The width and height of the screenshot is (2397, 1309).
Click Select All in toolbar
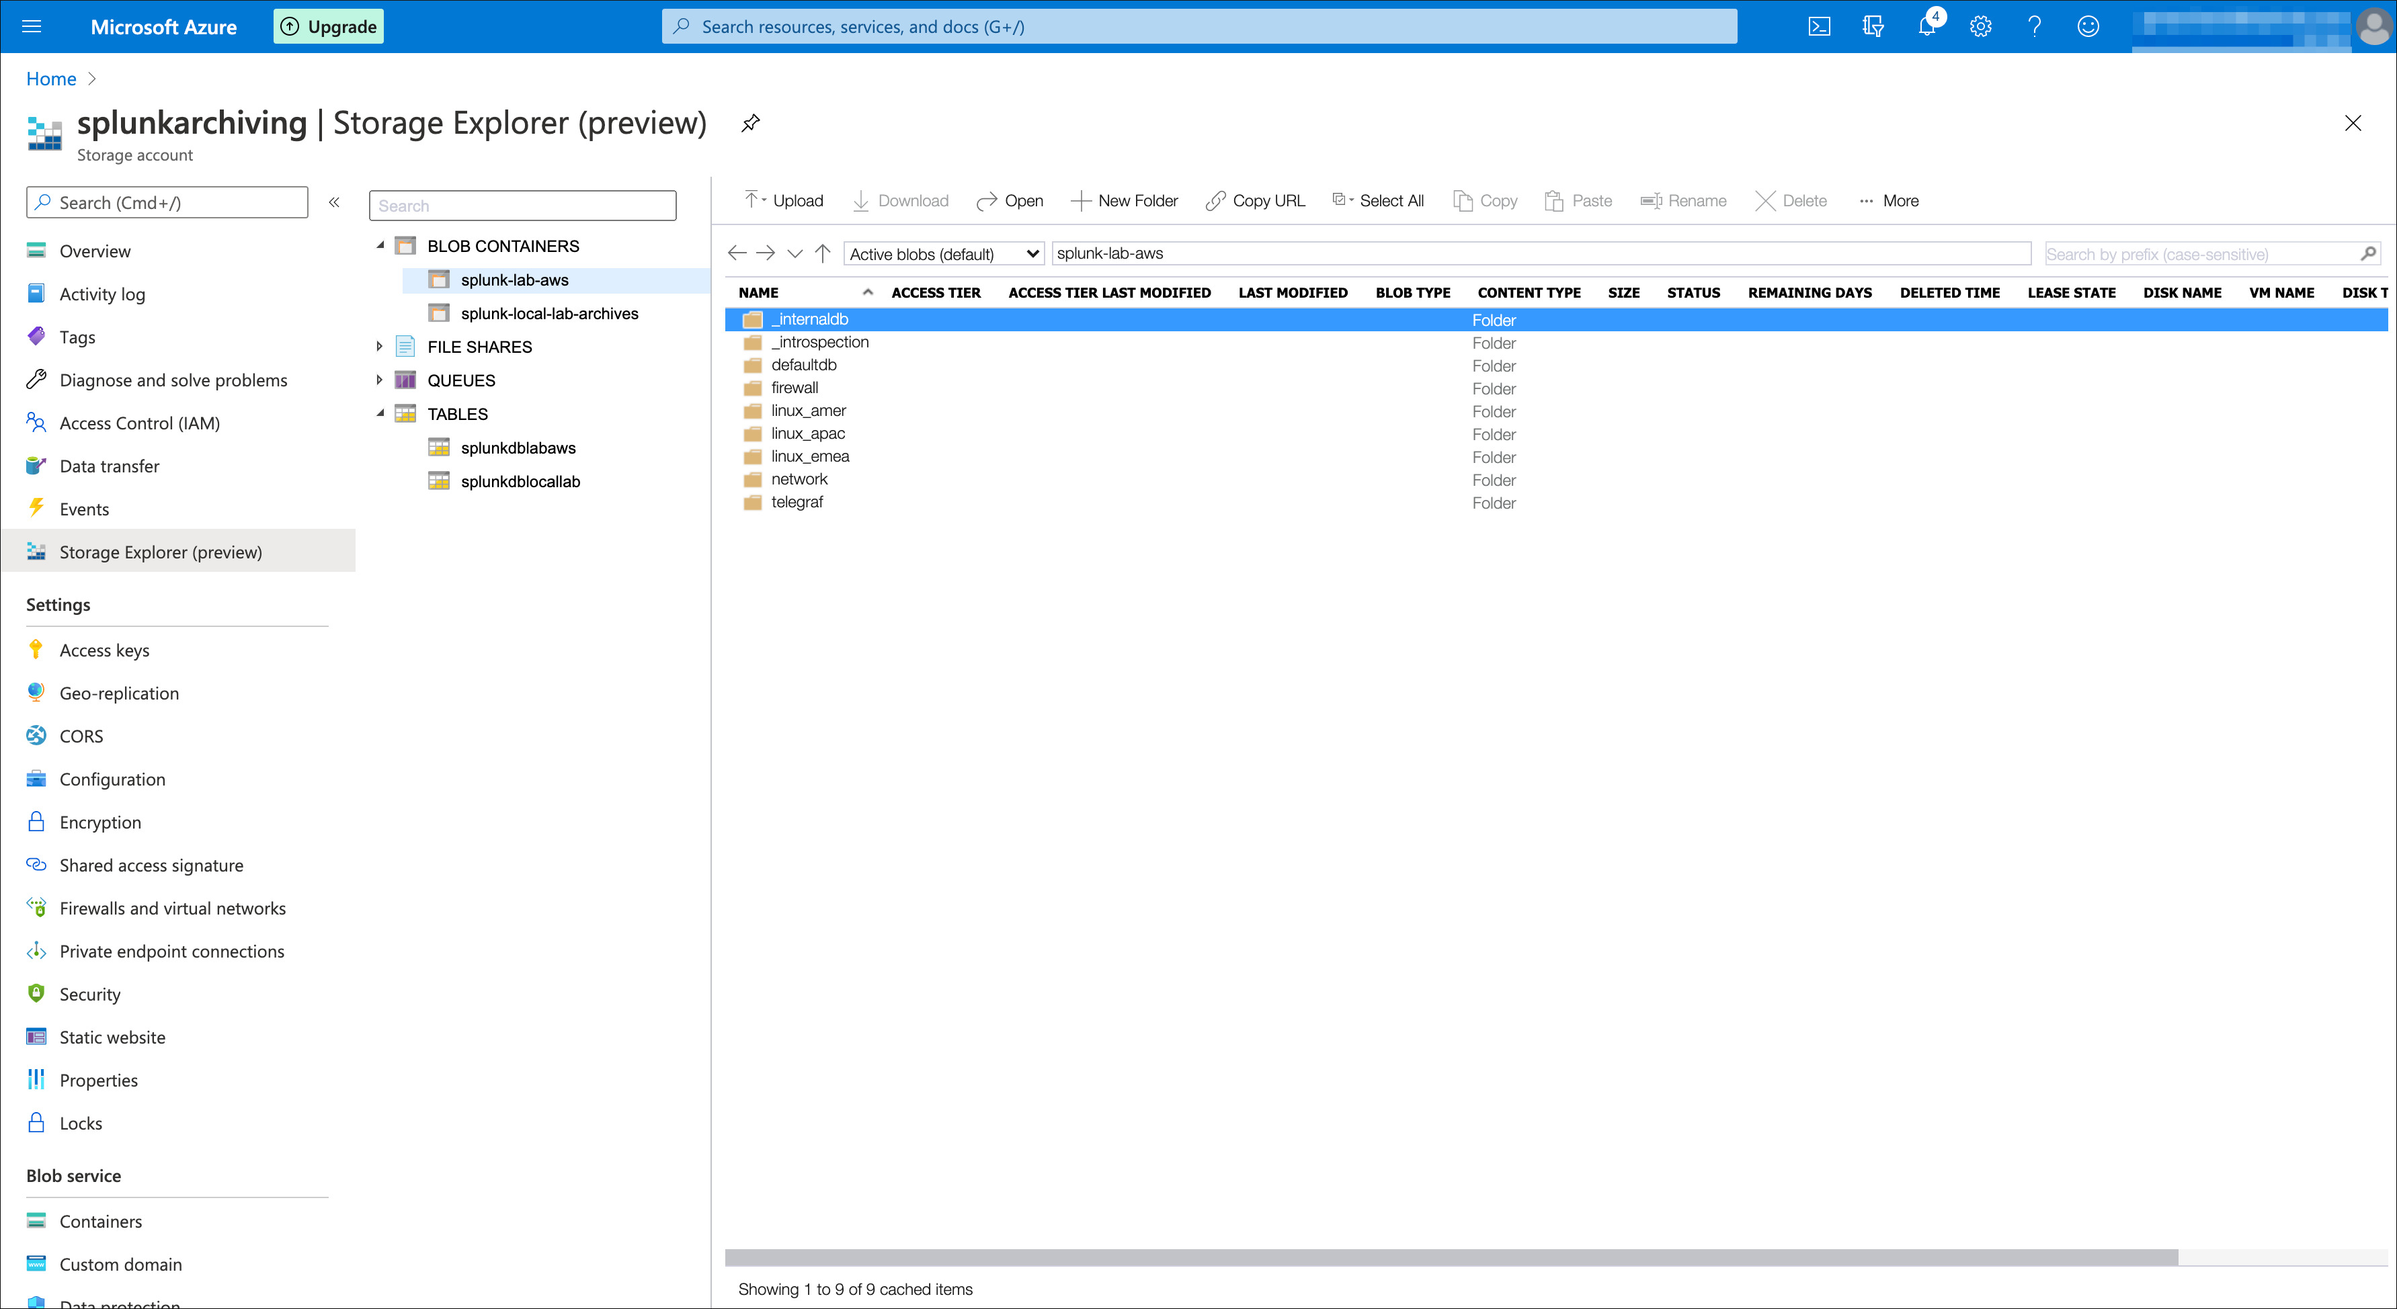1378,200
